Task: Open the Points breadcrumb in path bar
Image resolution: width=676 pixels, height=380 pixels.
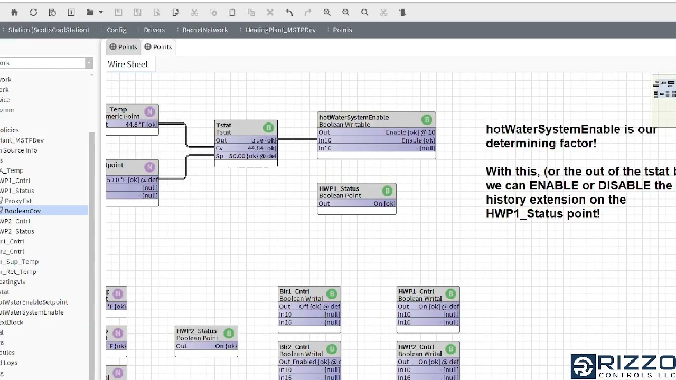Action: [342, 30]
